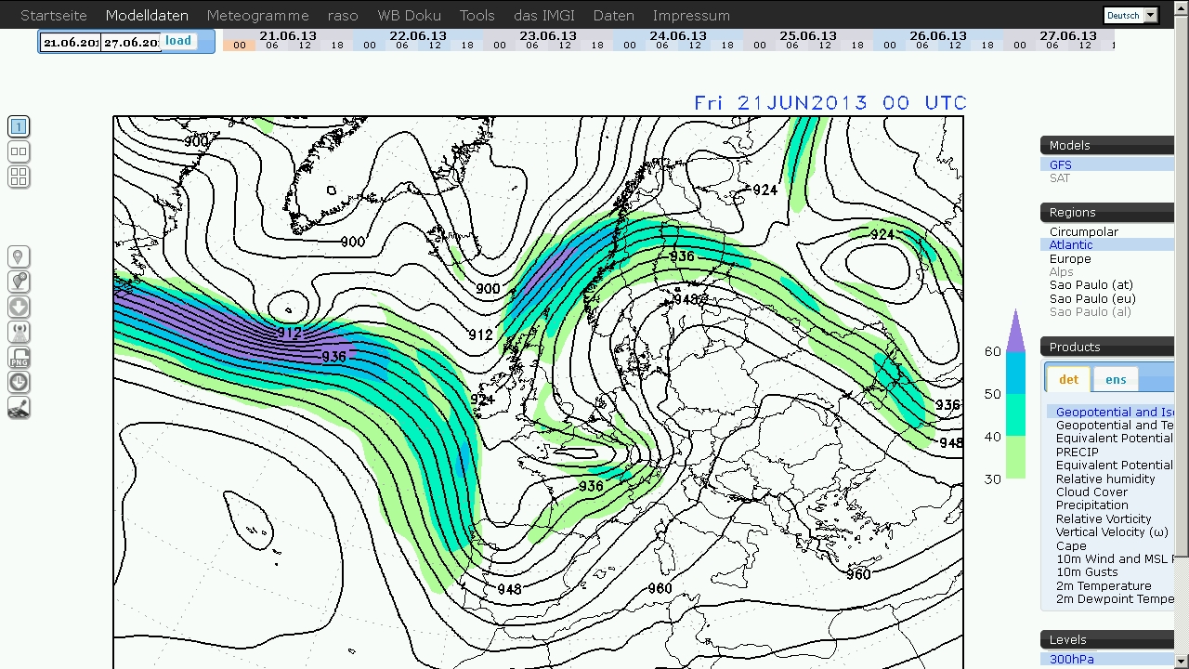Click the download arrow icon

19,308
